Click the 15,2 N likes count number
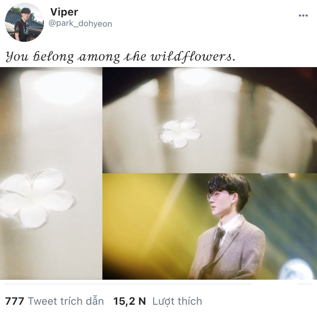 (129, 301)
